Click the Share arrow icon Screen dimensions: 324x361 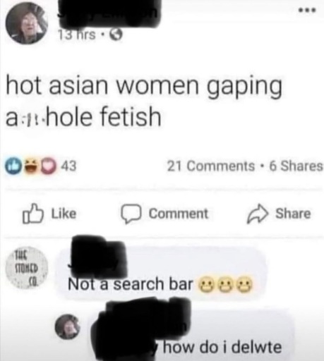click(x=257, y=214)
